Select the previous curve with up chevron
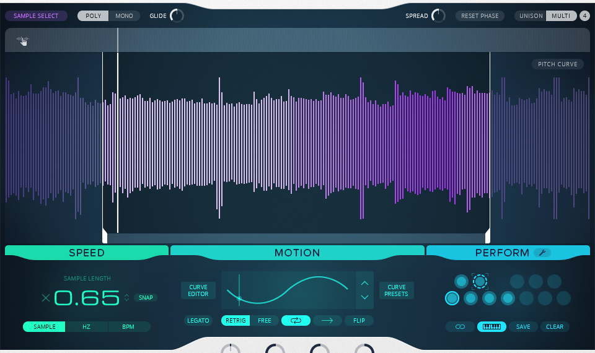 pos(364,283)
